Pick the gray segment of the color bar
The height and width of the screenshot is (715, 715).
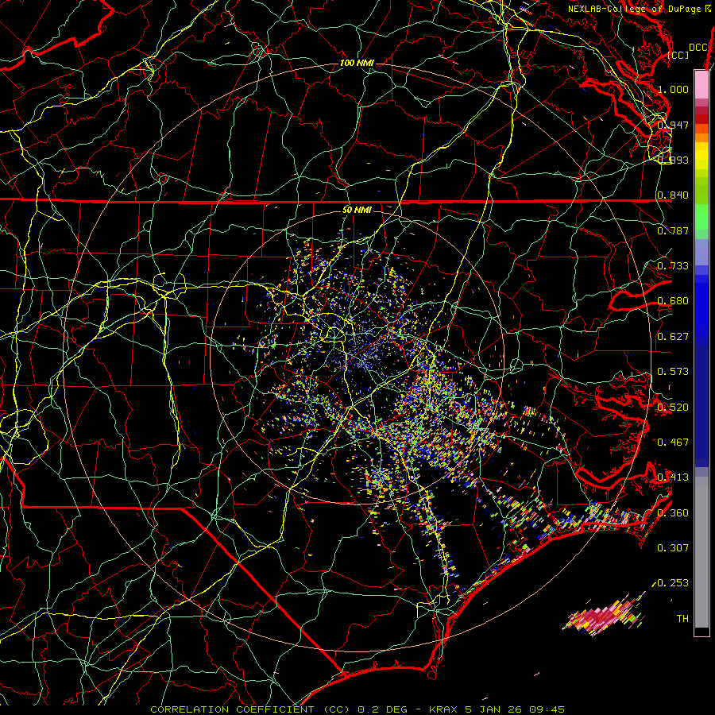click(x=701, y=552)
